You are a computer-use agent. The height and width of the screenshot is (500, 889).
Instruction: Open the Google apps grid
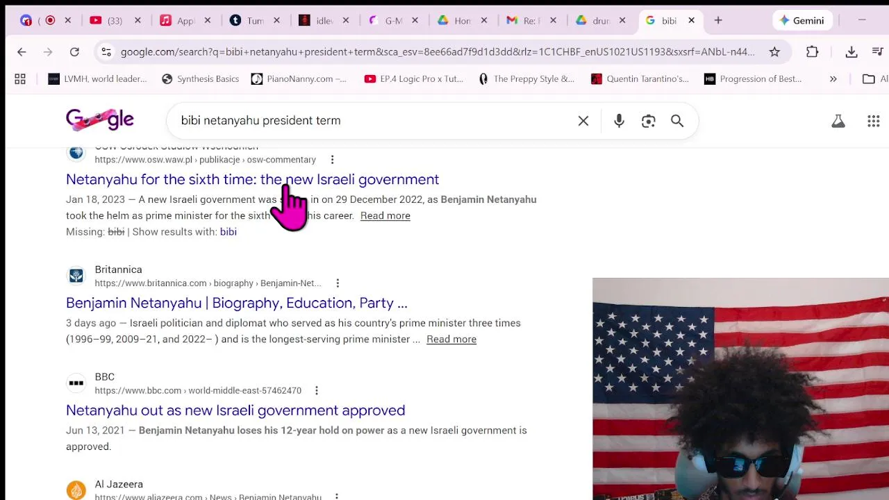click(x=874, y=121)
